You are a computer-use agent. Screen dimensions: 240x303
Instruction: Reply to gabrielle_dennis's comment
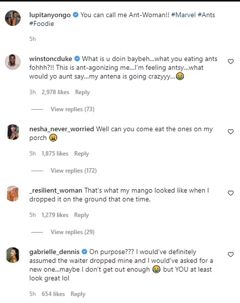pos(78,294)
